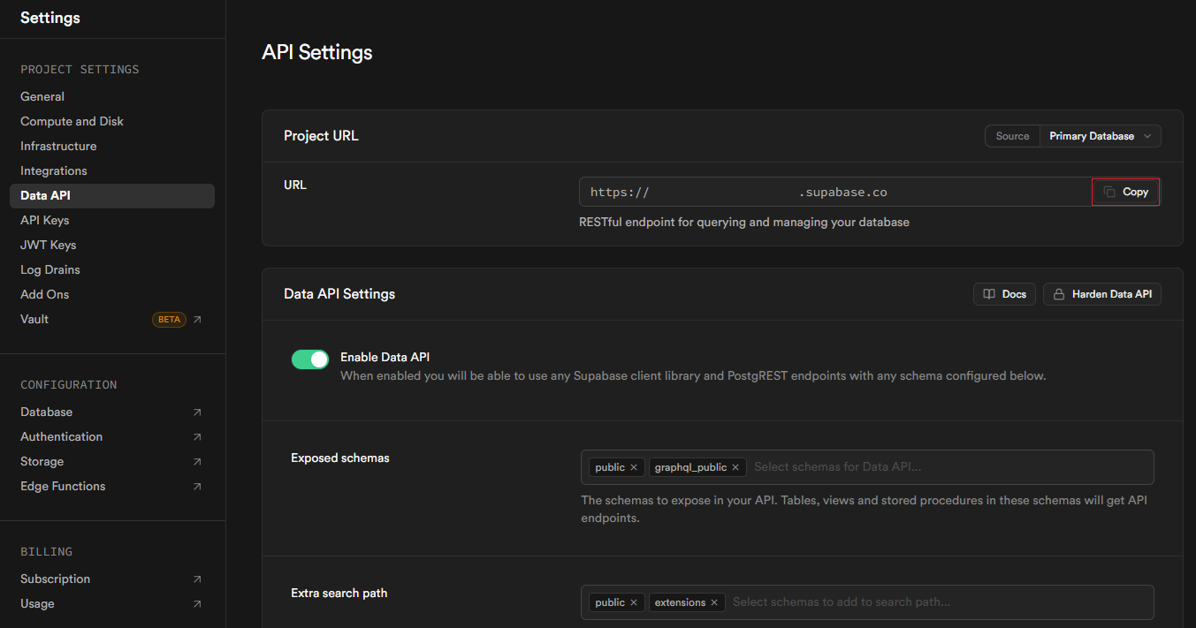This screenshot has width=1196, height=628.
Task: Remove extensions tag from Extra search path
Action: click(714, 602)
